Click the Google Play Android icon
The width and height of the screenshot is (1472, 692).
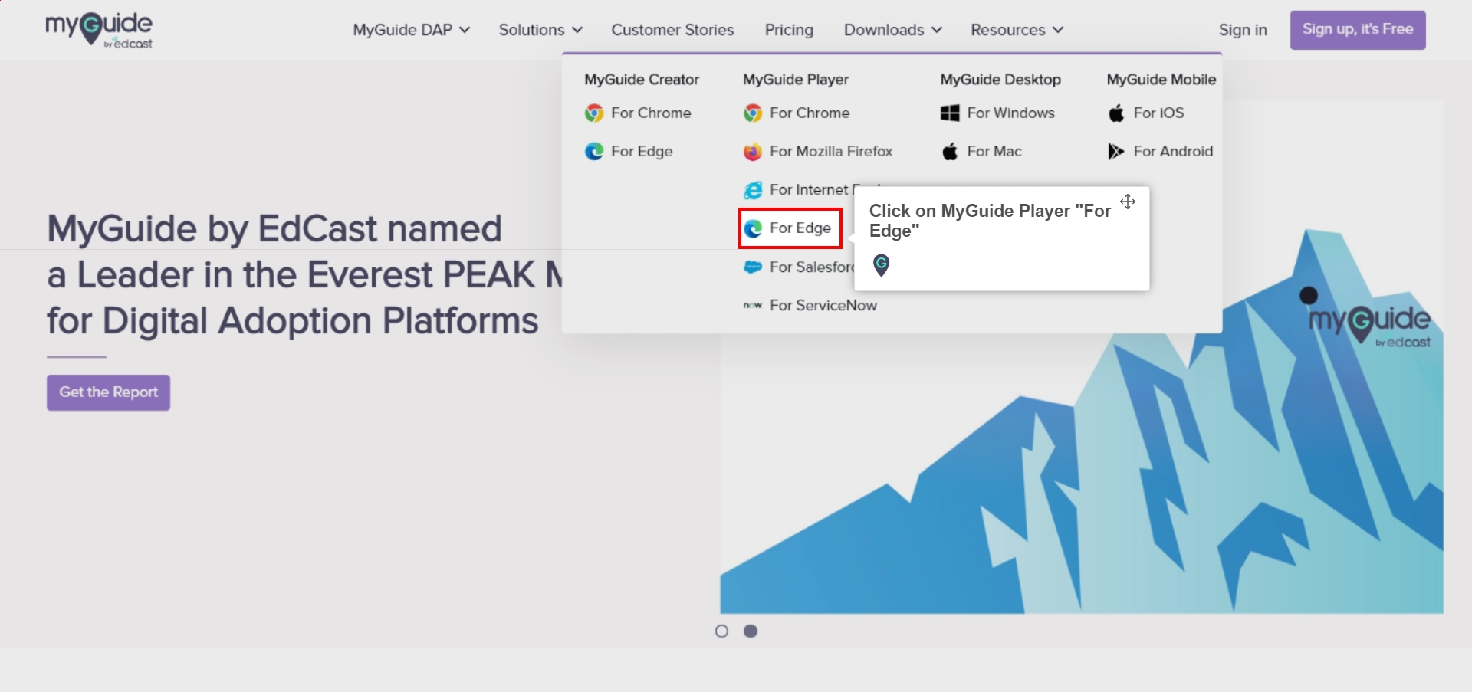click(1116, 152)
